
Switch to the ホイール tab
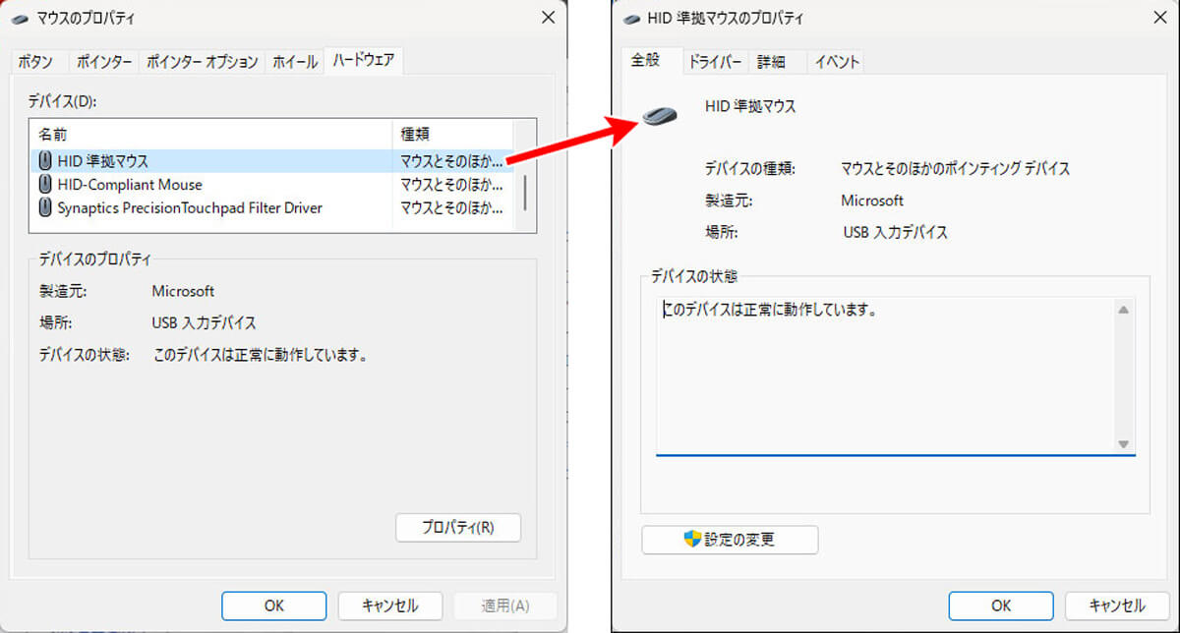click(x=294, y=62)
